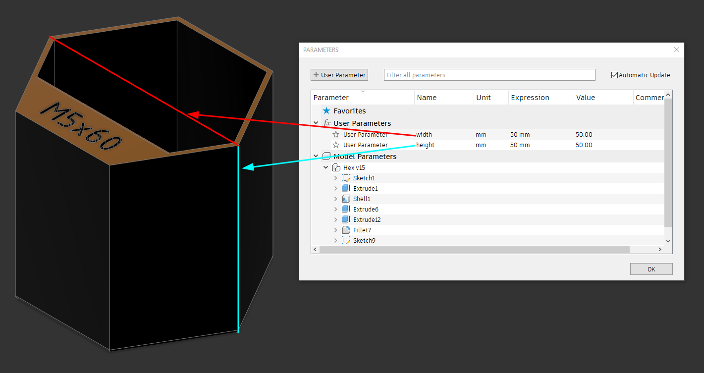Select the Fillet7 feature icon
Image resolution: width=704 pixels, height=373 pixels.
click(x=346, y=230)
